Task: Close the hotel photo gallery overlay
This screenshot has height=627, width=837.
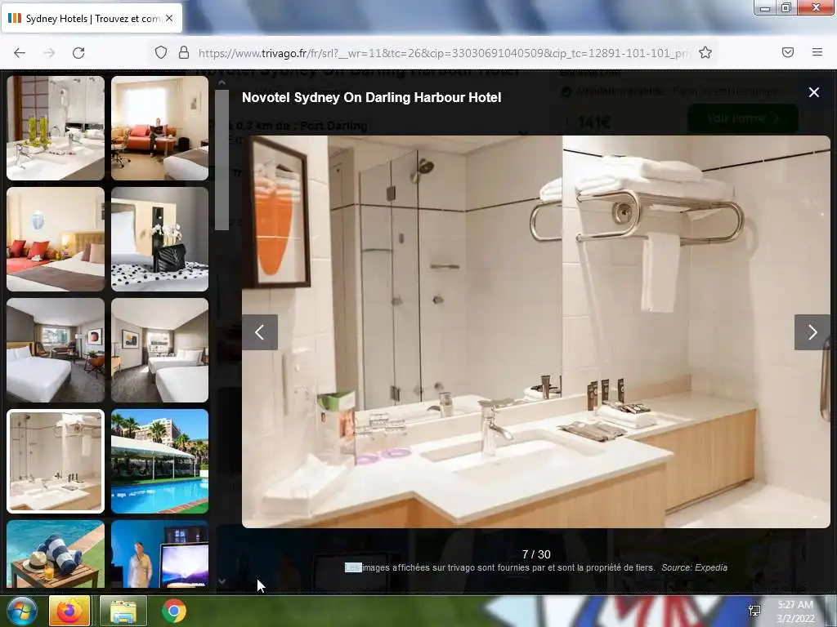Action: pos(814,92)
